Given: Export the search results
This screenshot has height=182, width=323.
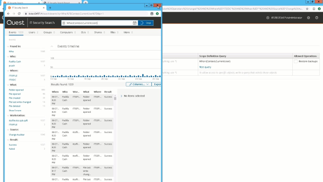Looking at the screenshot, I should click(157, 84).
